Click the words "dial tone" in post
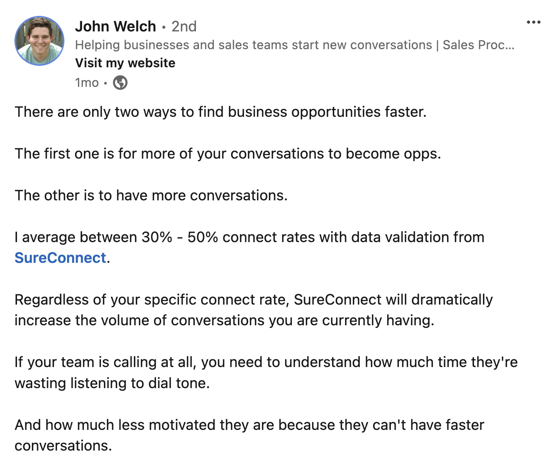The width and height of the screenshot is (548, 465). (x=179, y=383)
